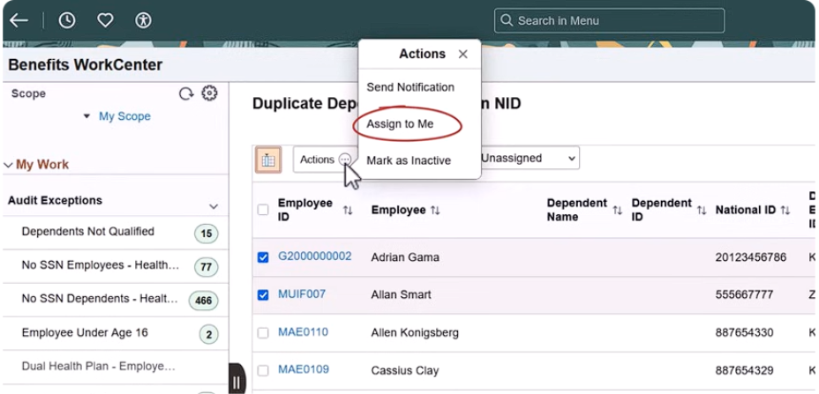Screen dimensions: 819x394
Task: Click the 77 count badge
Action: click(207, 268)
